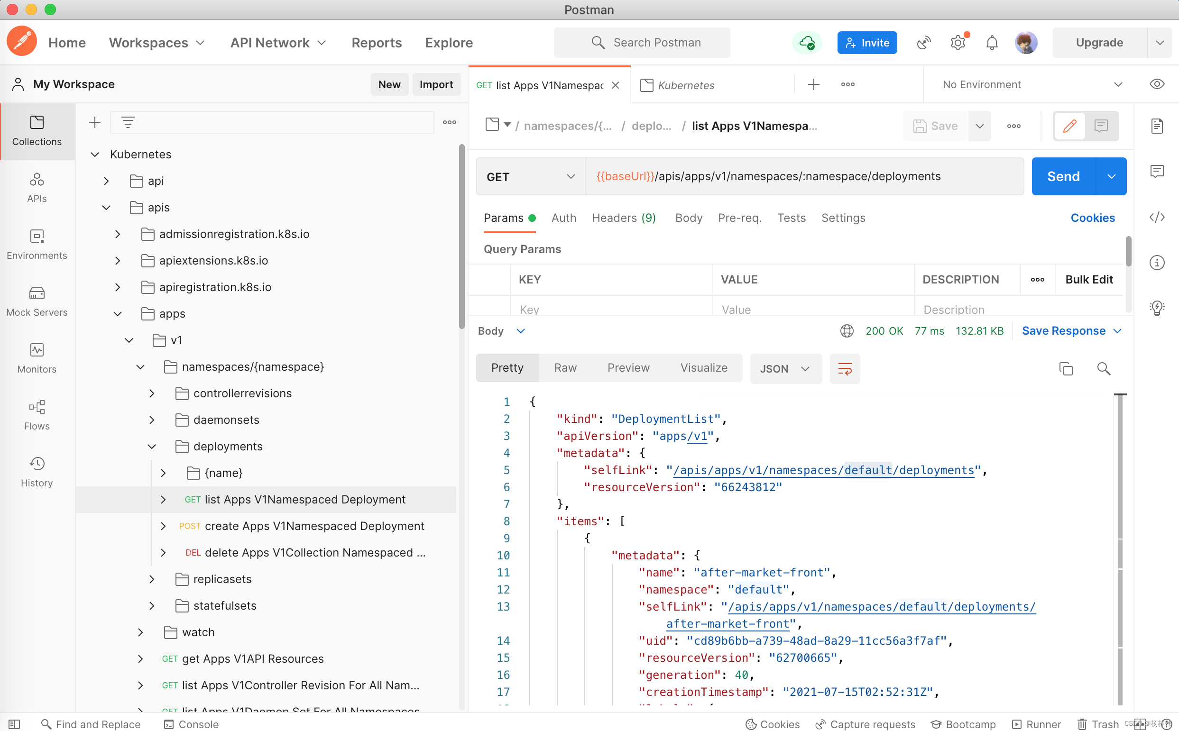The image size is (1179, 731).
Task: Switch to the Headers (9) tab
Action: tap(623, 218)
